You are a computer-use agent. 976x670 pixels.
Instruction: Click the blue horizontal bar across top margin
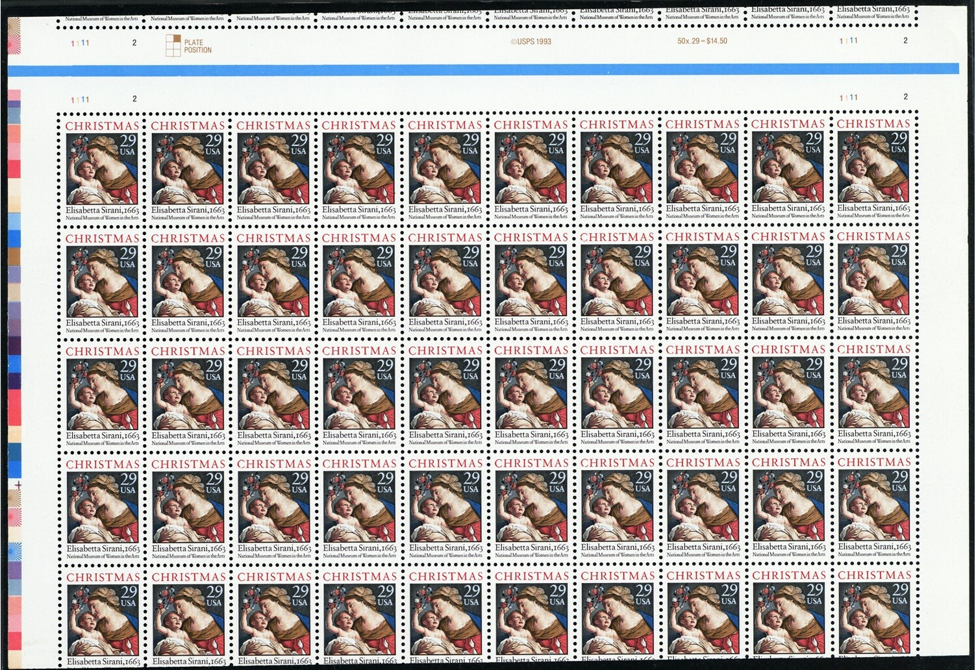click(x=487, y=69)
